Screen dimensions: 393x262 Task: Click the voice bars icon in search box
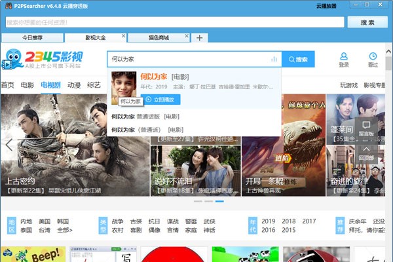[x=274, y=59]
